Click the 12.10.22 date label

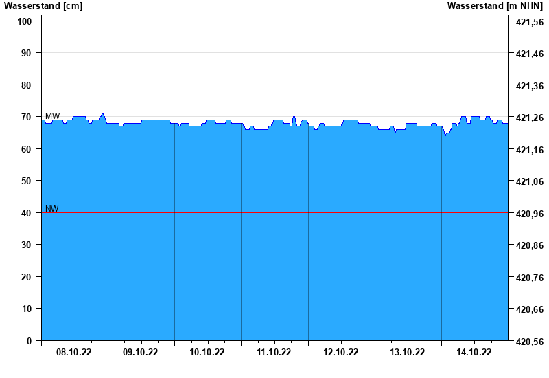340,353
